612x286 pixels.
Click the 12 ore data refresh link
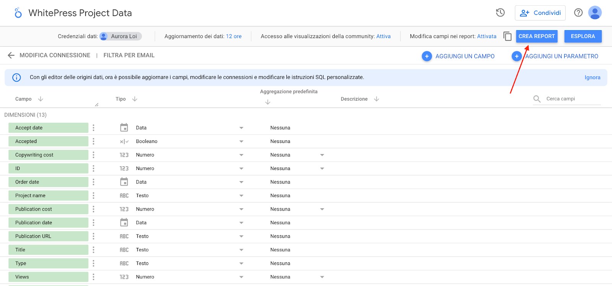[x=234, y=36]
